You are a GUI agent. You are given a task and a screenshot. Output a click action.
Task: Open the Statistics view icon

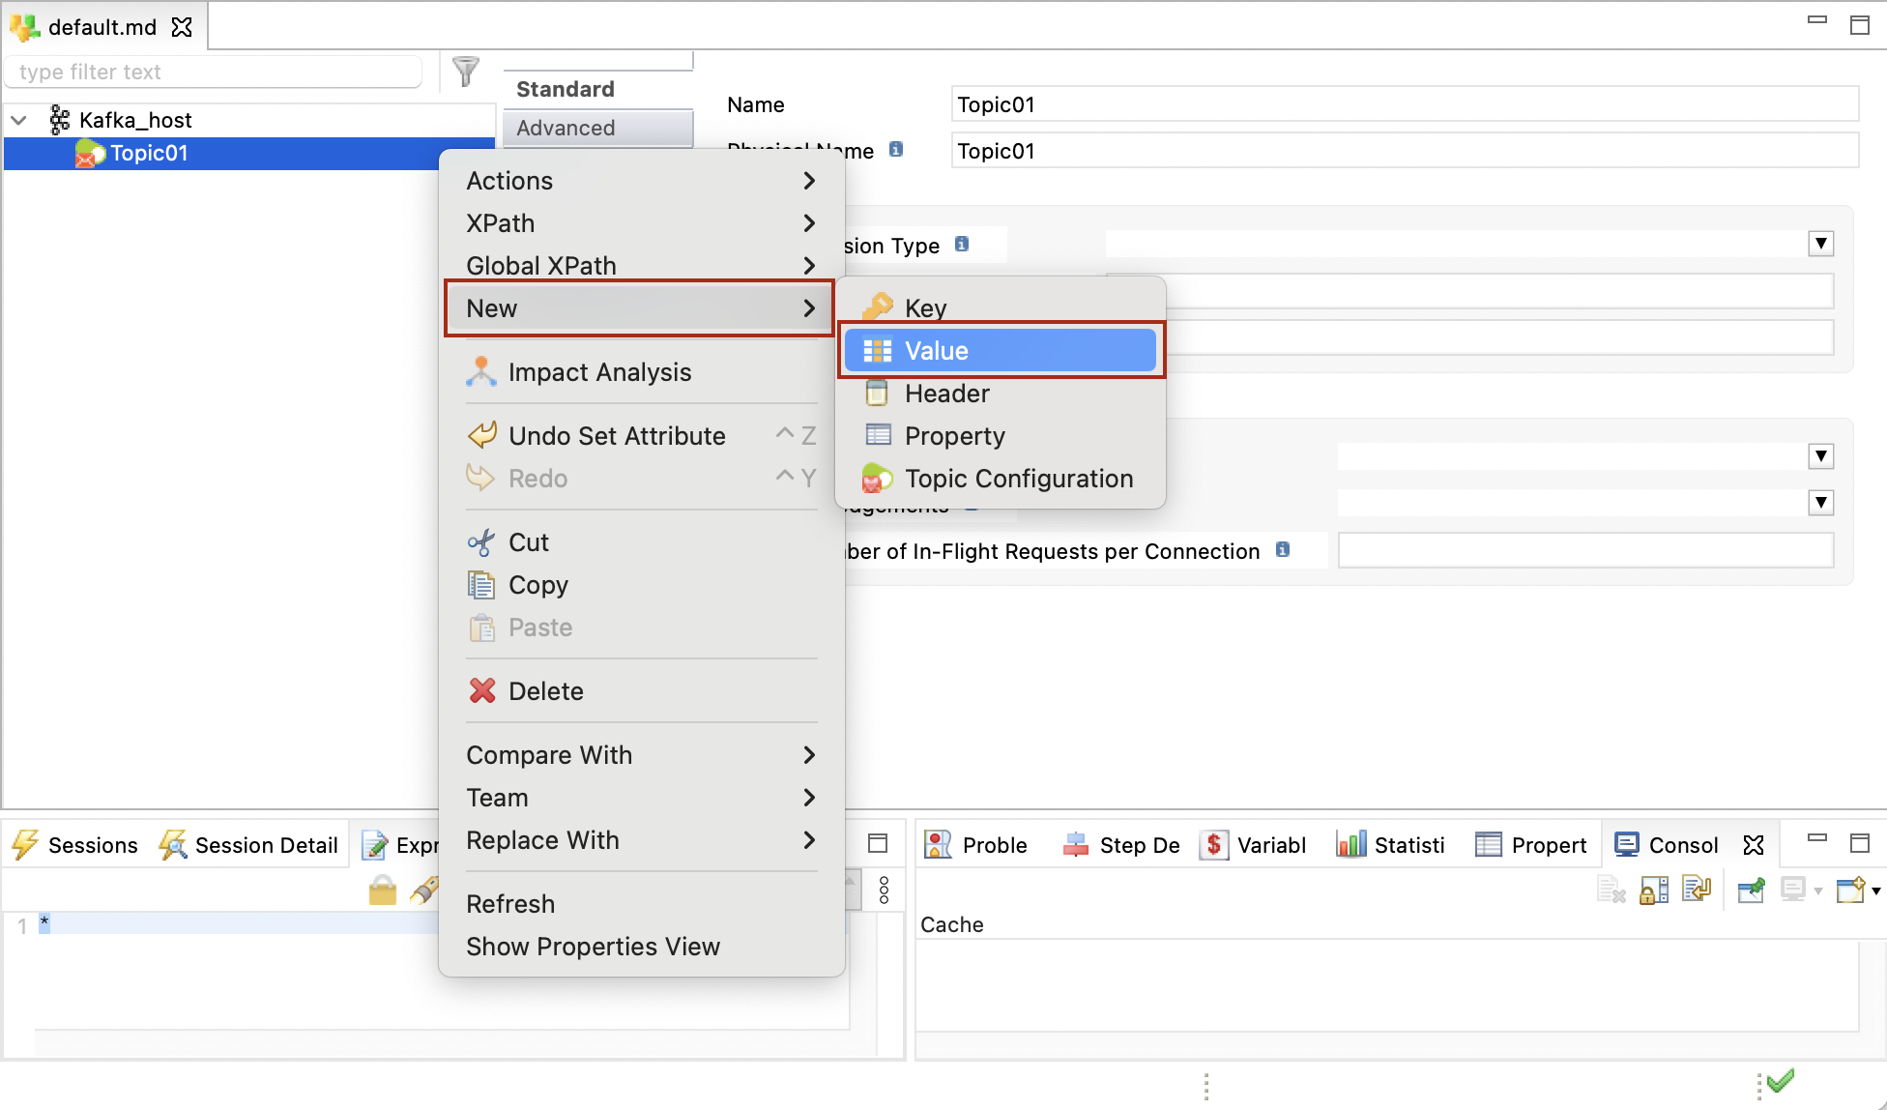click(1350, 844)
